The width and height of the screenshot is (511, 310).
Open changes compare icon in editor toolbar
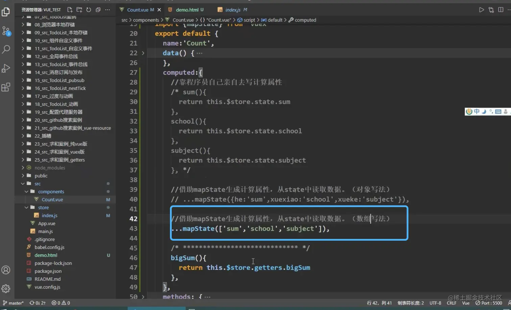pyautogui.click(x=491, y=10)
